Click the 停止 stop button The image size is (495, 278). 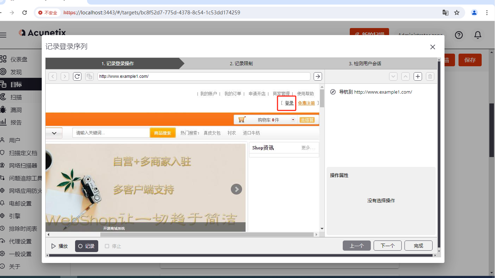pyautogui.click(x=113, y=246)
